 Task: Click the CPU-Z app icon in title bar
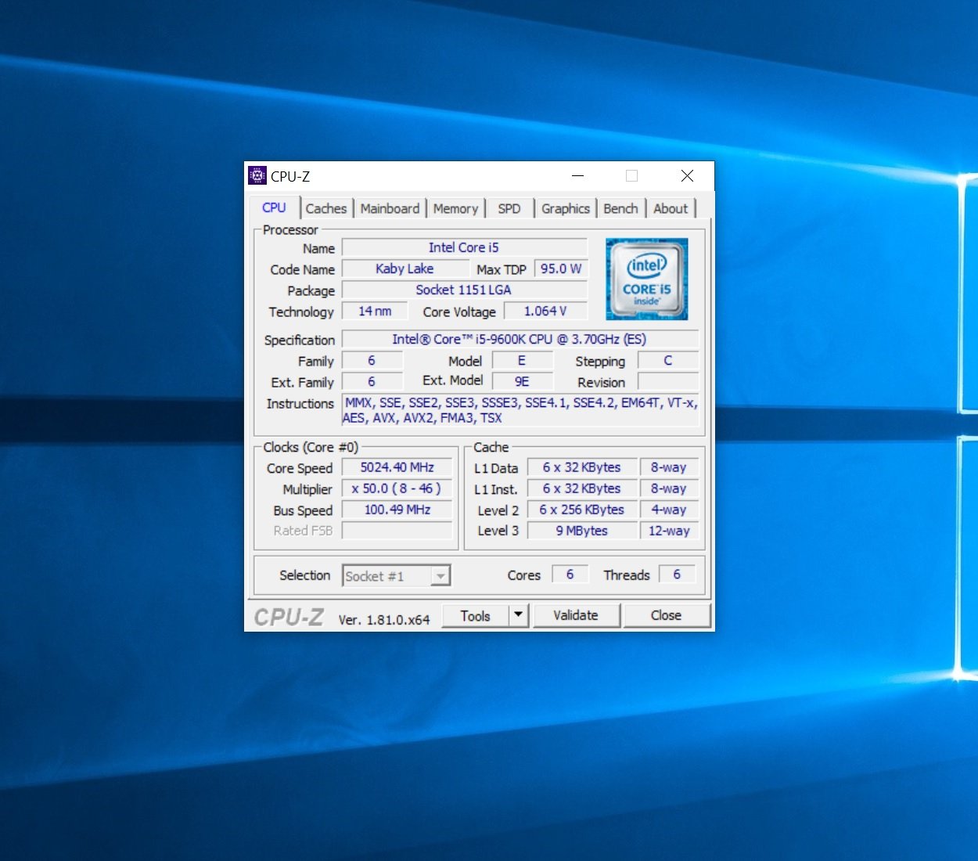pyautogui.click(x=257, y=175)
